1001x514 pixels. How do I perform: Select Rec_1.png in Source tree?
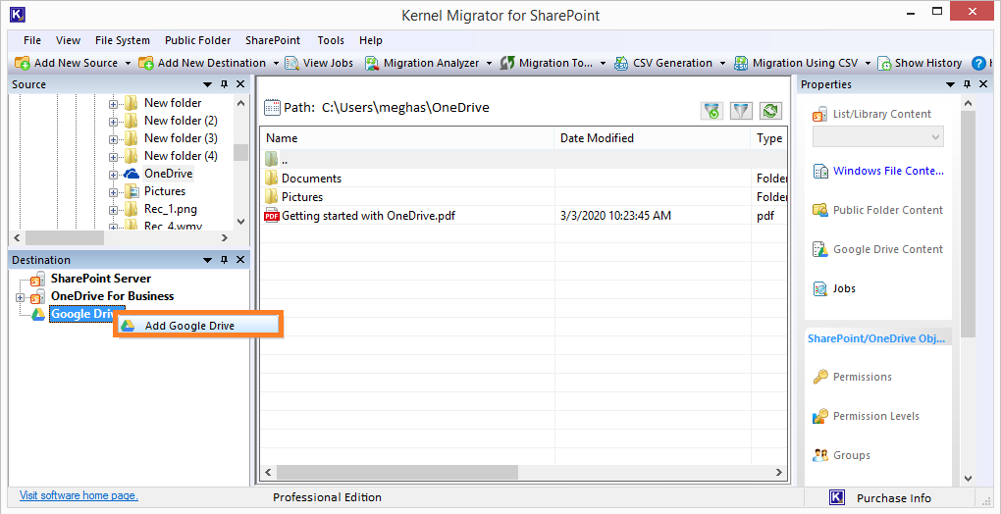click(170, 209)
